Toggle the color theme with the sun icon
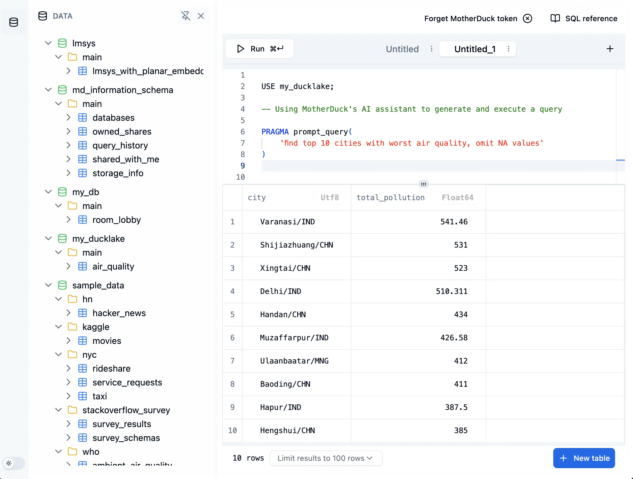633x479 pixels. pos(9,463)
